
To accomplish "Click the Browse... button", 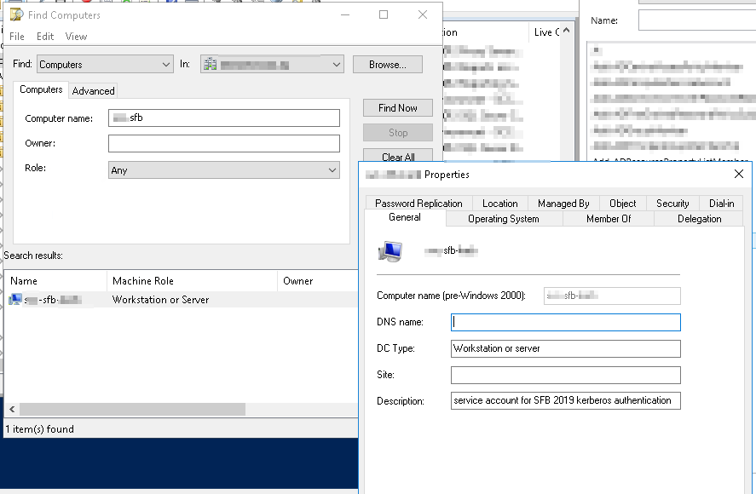I will (388, 65).
